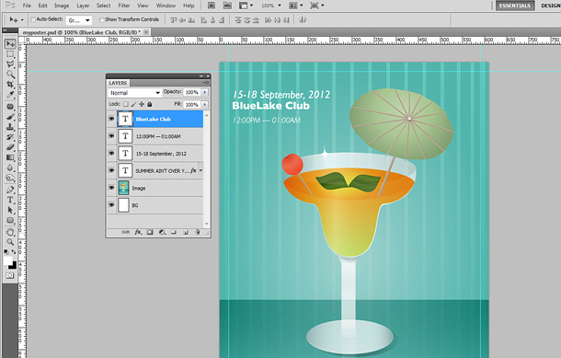Screen dimensions: 561x358
Task: Select the Rectangle shape tool
Action: pos(10,220)
